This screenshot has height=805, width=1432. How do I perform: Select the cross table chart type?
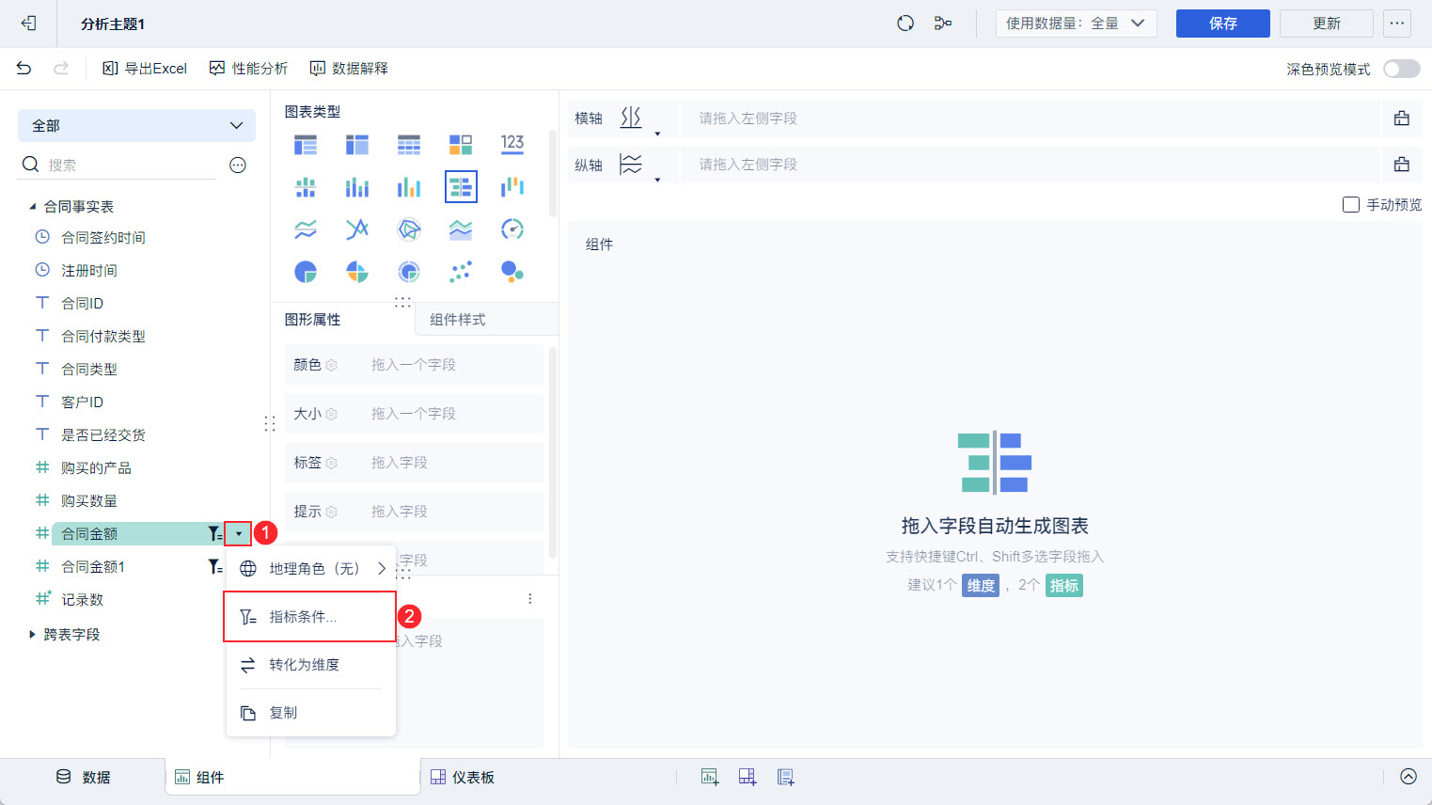(357, 145)
